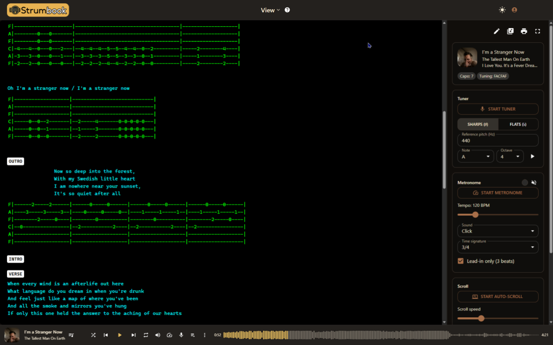Open the Note dropdown showing A

(476, 156)
